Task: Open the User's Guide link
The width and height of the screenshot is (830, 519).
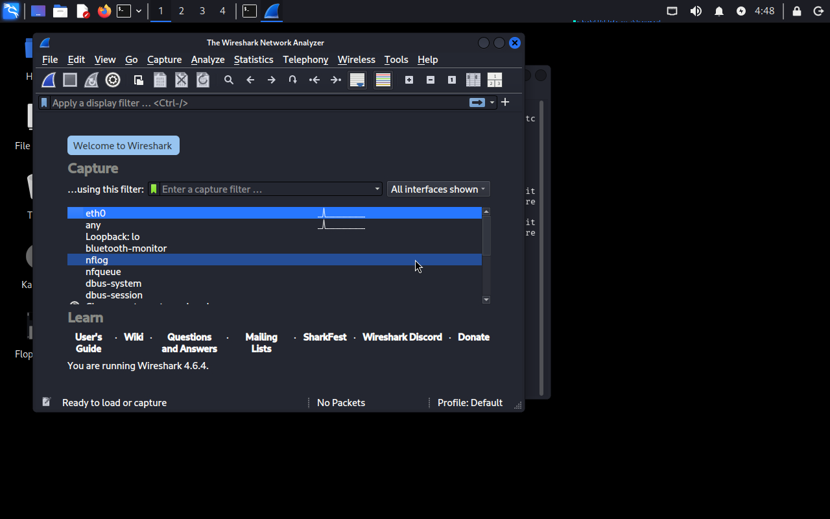Action: coord(89,343)
